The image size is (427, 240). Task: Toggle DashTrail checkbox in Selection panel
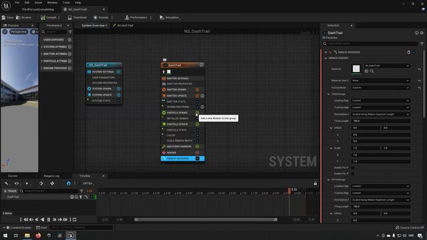325,33
